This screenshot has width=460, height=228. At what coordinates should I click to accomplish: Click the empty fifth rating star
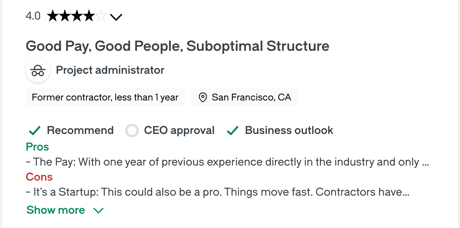click(x=101, y=17)
